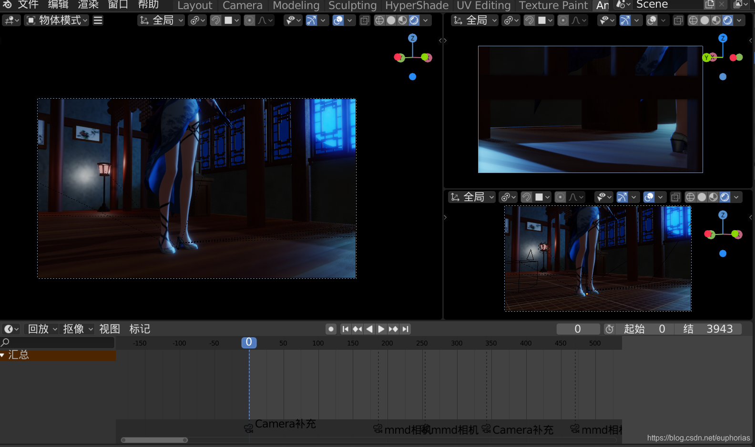Image resolution: width=755 pixels, height=447 pixels.
Task: Open proportional falloff dropdown in main viewport
Action: (x=265, y=20)
